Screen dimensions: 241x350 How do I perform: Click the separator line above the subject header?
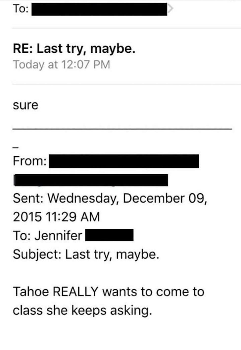tap(127, 28)
